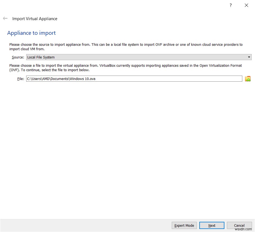The width and height of the screenshot is (255, 232).
Task: Browse for an OVA file using the folder icon
Action: coord(248,79)
